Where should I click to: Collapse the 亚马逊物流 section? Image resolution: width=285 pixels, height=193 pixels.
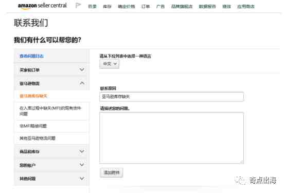click(51, 84)
